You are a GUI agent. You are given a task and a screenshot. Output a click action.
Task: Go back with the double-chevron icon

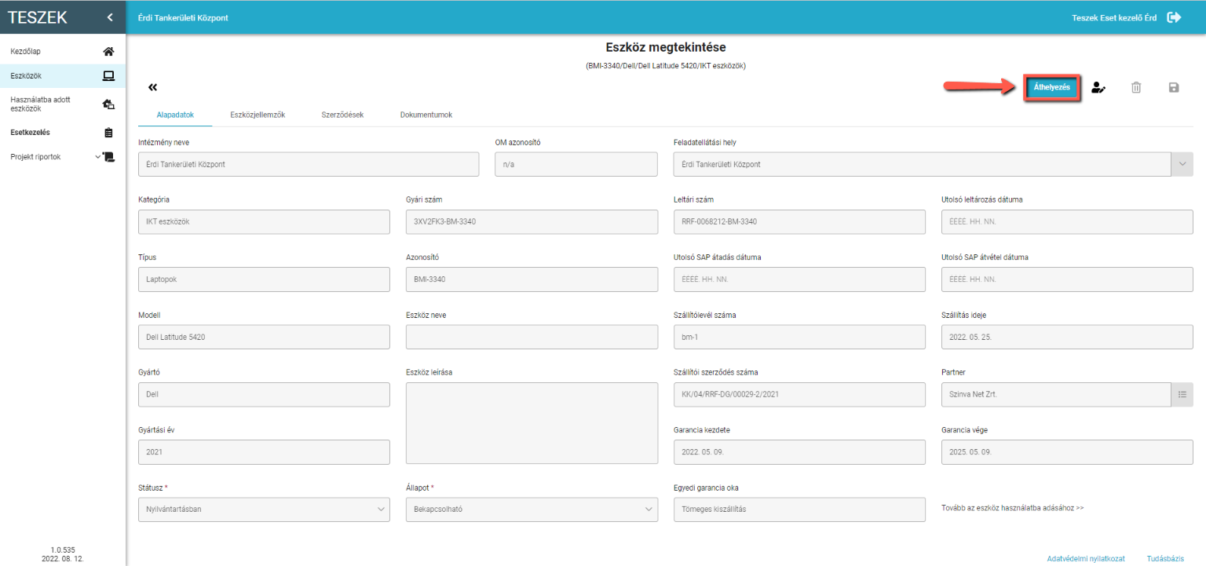[152, 87]
